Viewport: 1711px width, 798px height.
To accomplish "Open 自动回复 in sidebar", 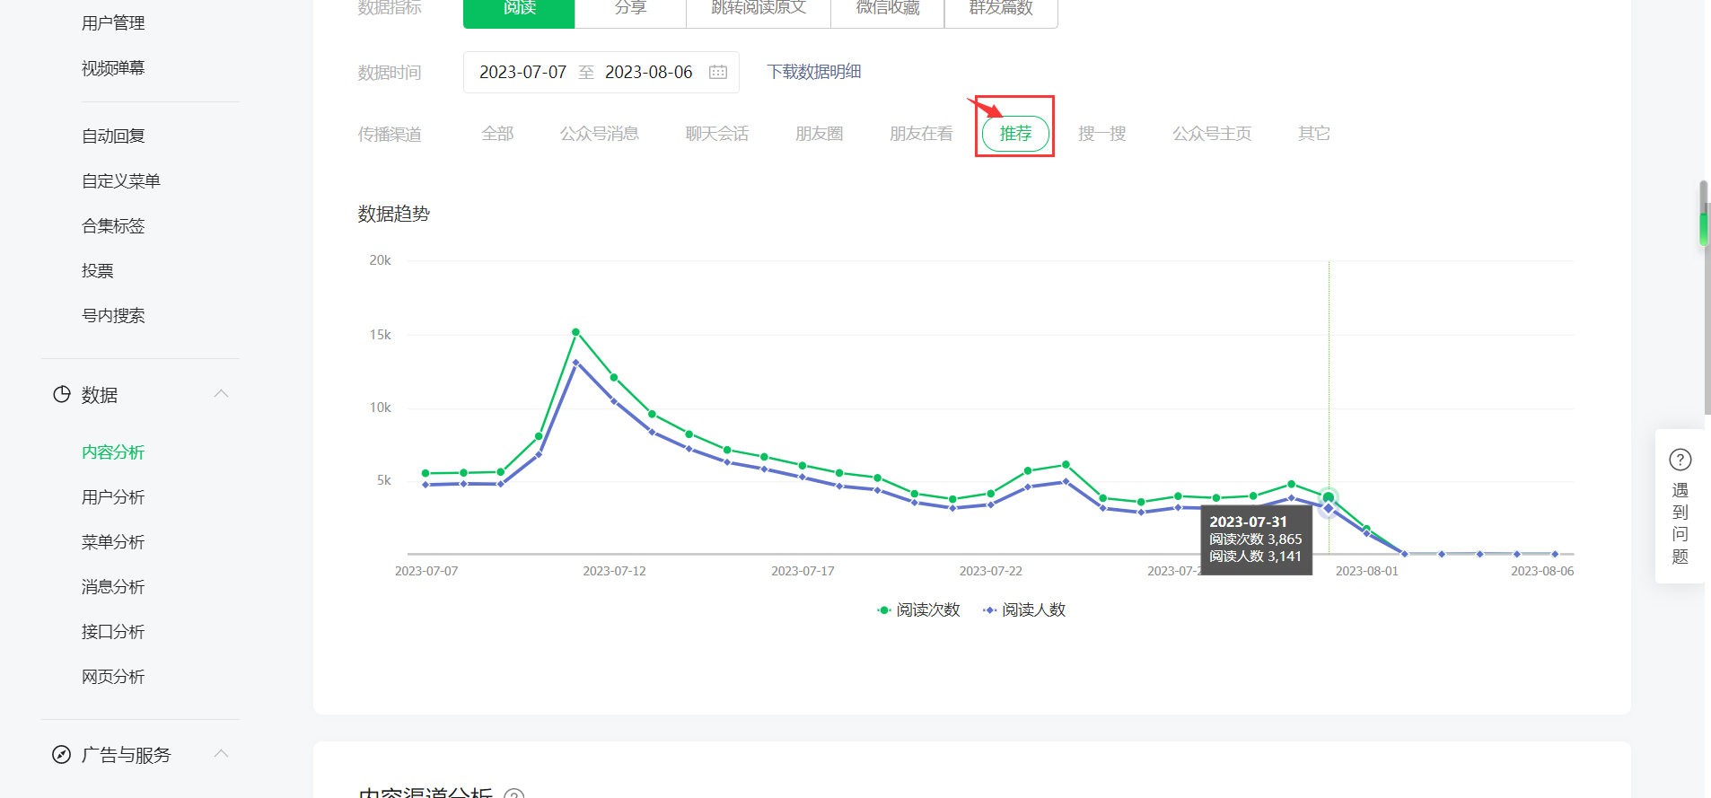I will (113, 136).
